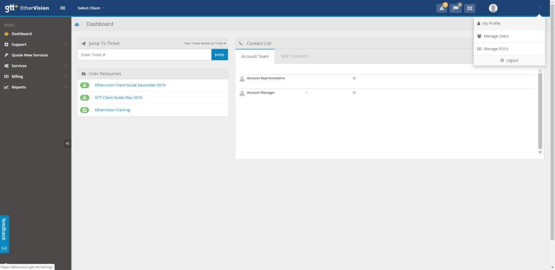Click download icon for Ethervision Client Guide

pos(85,85)
